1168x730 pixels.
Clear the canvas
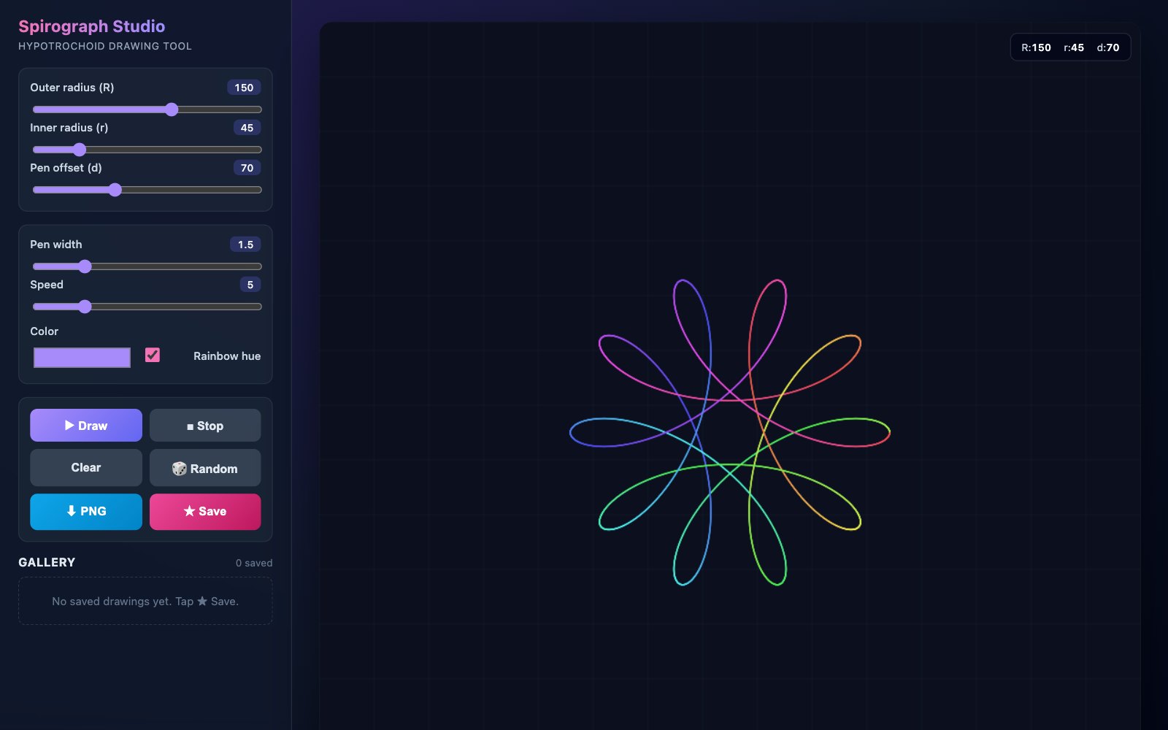(x=86, y=468)
